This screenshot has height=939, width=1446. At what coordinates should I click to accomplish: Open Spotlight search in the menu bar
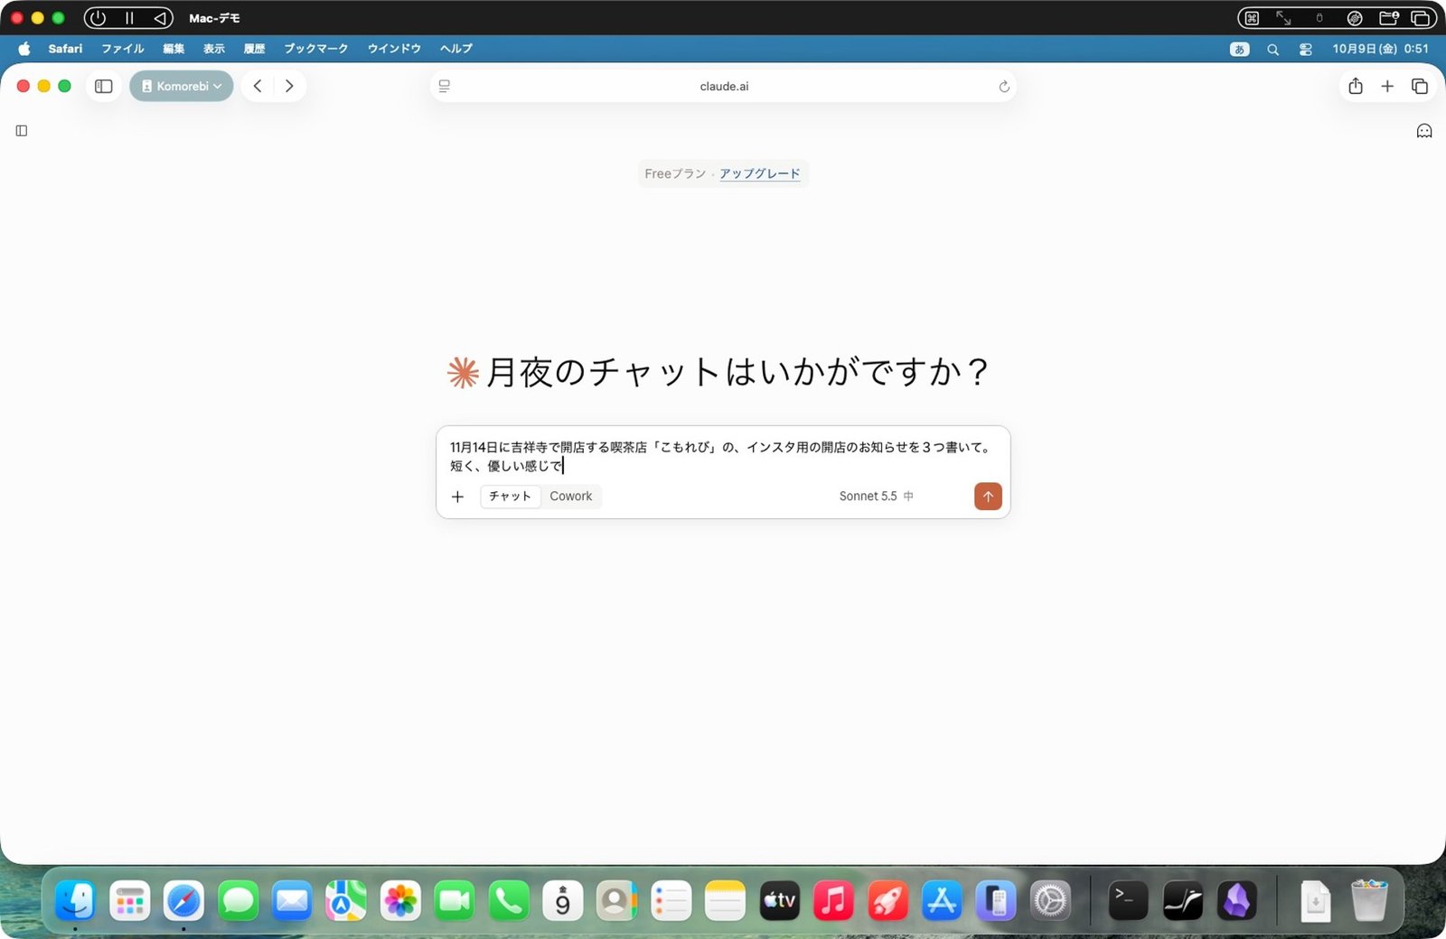point(1272,50)
